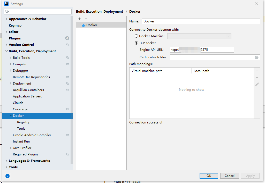Expand the bottom Tools section

(6, 167)
